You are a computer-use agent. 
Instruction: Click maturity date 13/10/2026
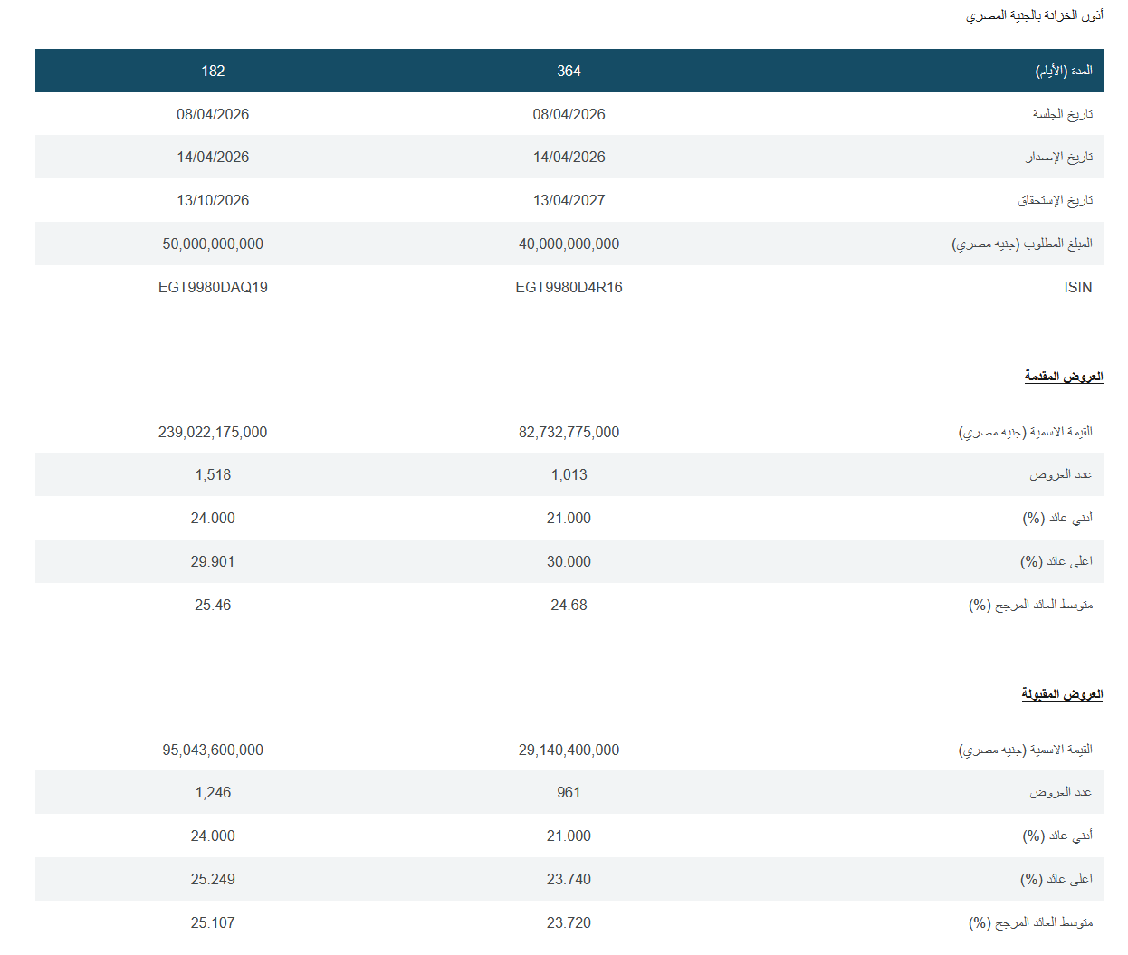coord(213,200)
